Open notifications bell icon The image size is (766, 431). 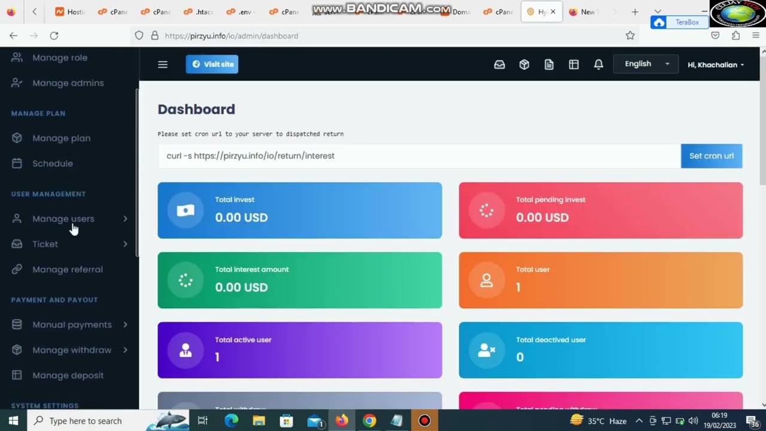[598, 65]
